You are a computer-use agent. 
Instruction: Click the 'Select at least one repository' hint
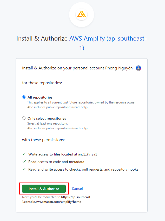(x=48, y=123)
